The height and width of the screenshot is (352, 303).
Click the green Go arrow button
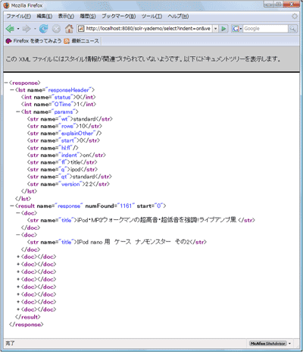pos(223,29)
